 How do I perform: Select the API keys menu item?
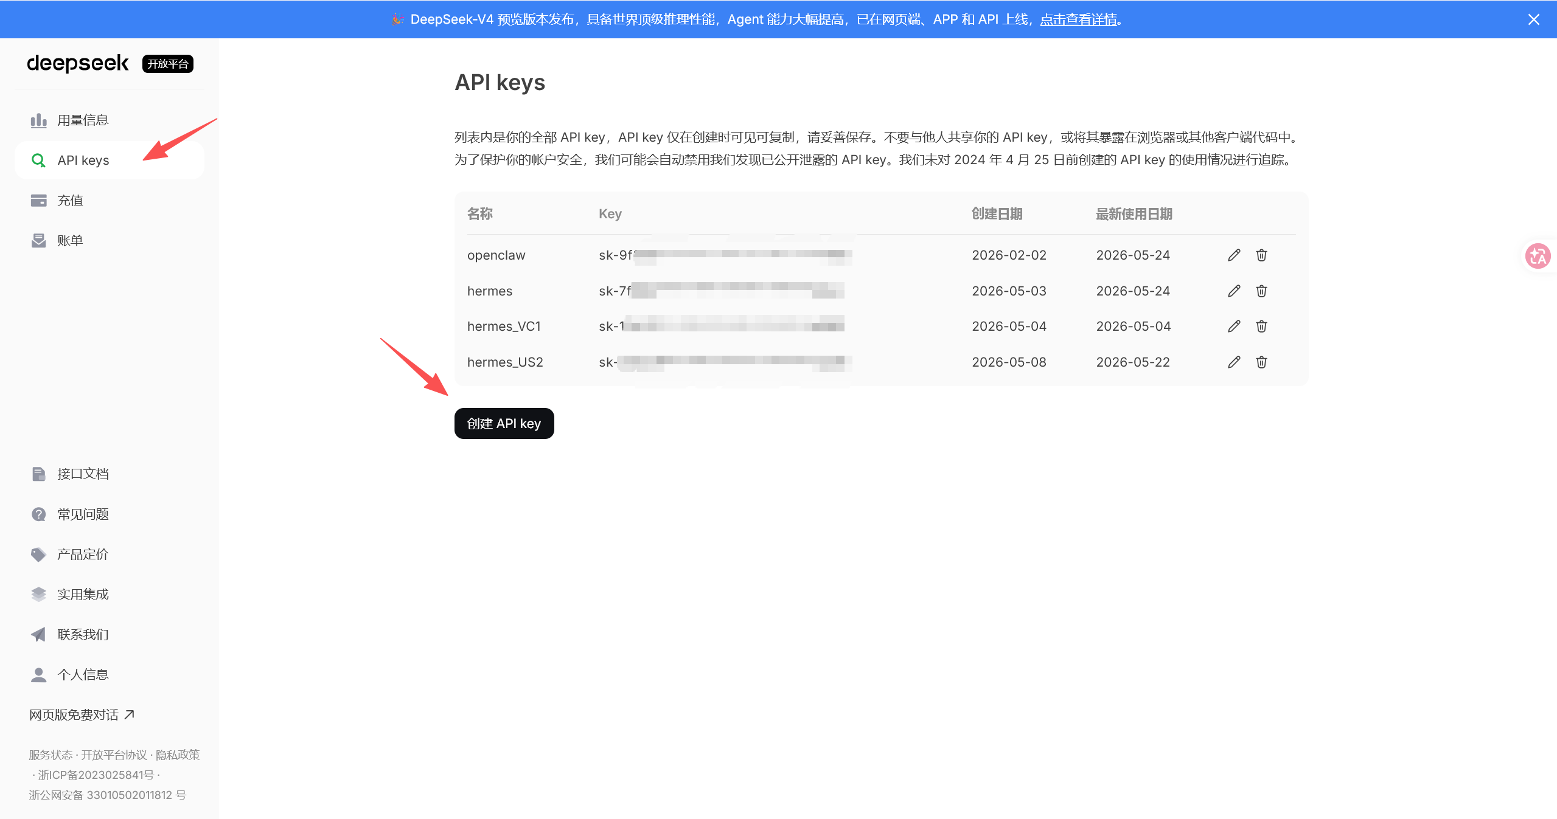point(110,161)
